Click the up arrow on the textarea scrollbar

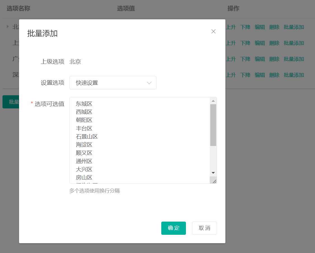click(x=213, y=100)
